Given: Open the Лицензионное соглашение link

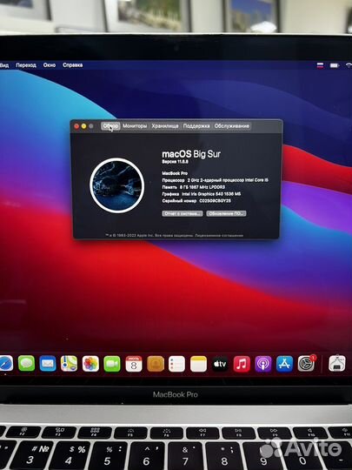Looking at the screenshot, I should 219,236.
